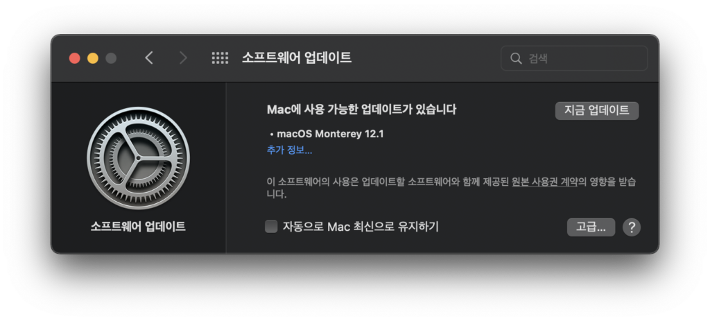The image size is (710, 321).
Task: Click 지금 업데이트 button
Action: (597, 110)
